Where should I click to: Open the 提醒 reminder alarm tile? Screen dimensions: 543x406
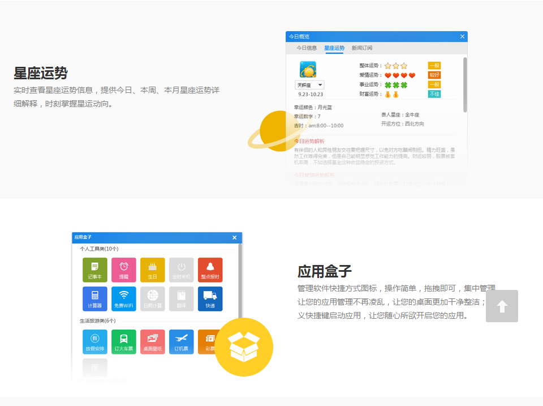point(124,270)
